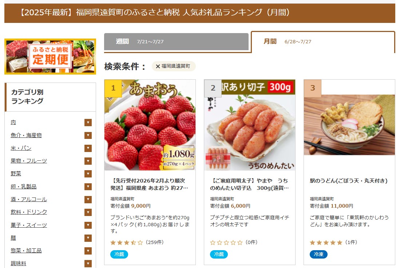Switch to the 週間 ranking tab
The width and height of the screenshot is (400, 268).
pos(176,41)
